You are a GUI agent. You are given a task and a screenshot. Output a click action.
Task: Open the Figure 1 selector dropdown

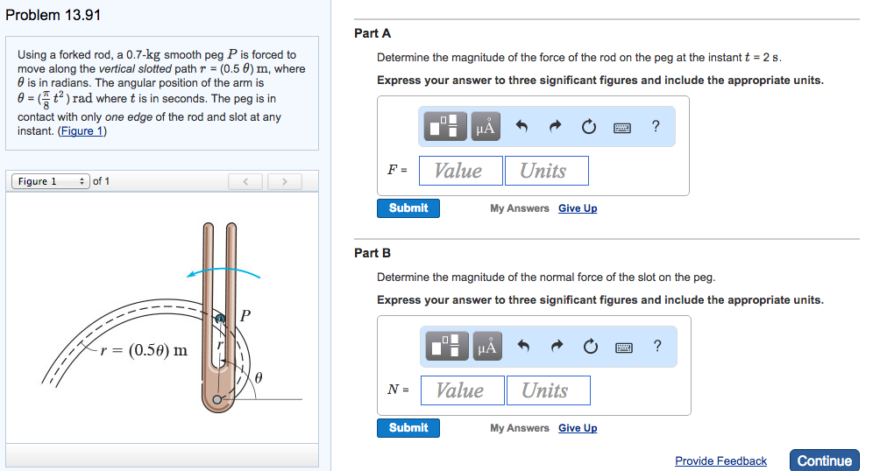[49, 181]
